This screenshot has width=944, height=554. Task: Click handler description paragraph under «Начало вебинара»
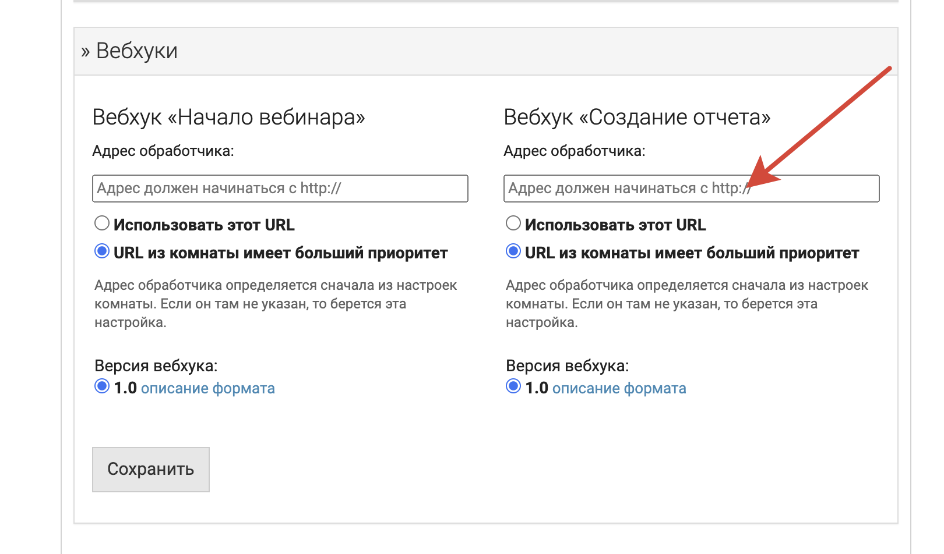[x=275, y=304]
